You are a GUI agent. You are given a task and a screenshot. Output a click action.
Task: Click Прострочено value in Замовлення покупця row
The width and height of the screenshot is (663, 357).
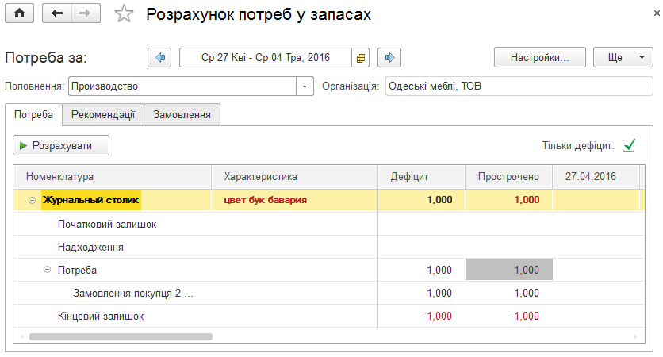click(527, 293)
